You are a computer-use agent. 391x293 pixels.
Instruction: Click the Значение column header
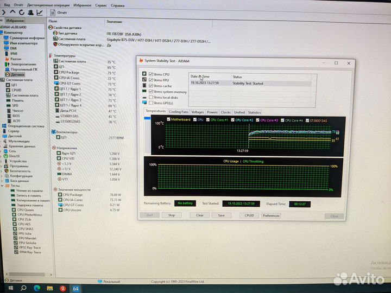tap(114, 22)
